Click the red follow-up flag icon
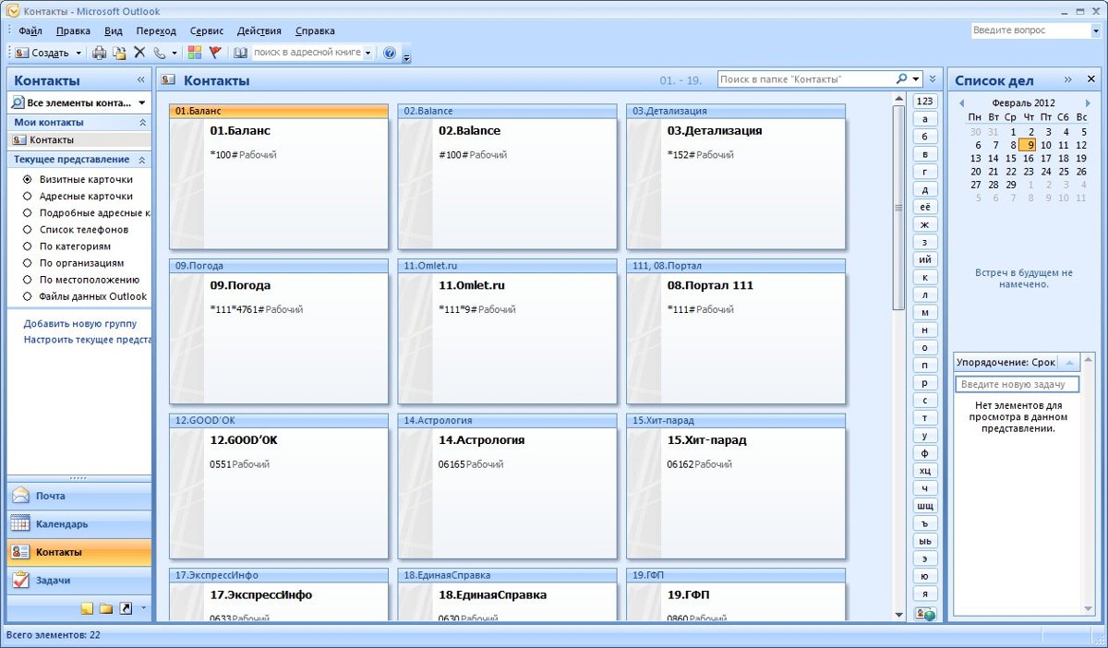Image resolution: width=1108 pixels, height=648 pixels. tap(215, 53)
